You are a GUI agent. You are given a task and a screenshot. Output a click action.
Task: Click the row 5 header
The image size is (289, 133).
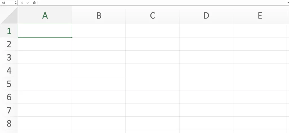(x=9, y=84)
